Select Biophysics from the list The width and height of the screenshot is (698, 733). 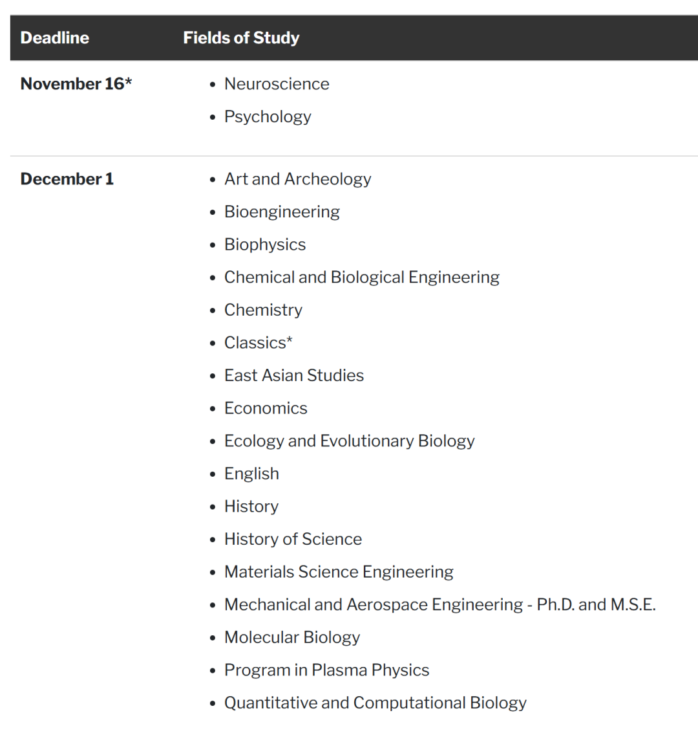(x=265, y=245)
